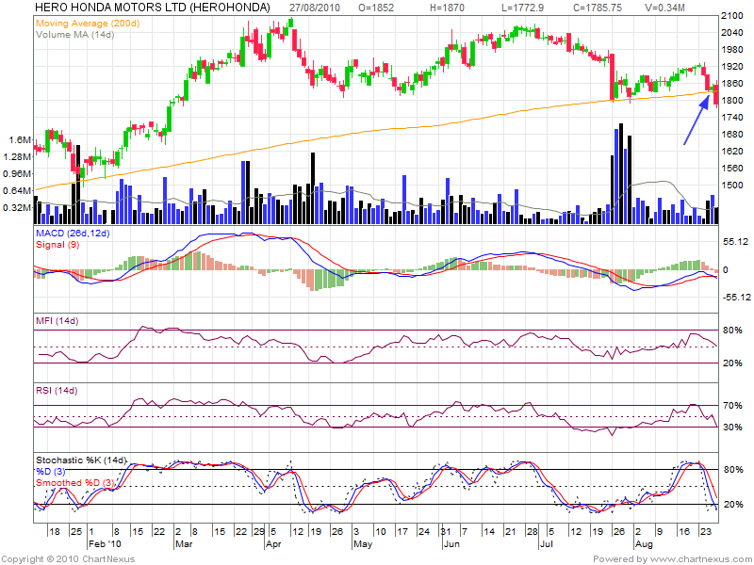This screenshot has height=565, width=754.
Task: Click the 27/08/2010 date in header
Action: (313, 7)
